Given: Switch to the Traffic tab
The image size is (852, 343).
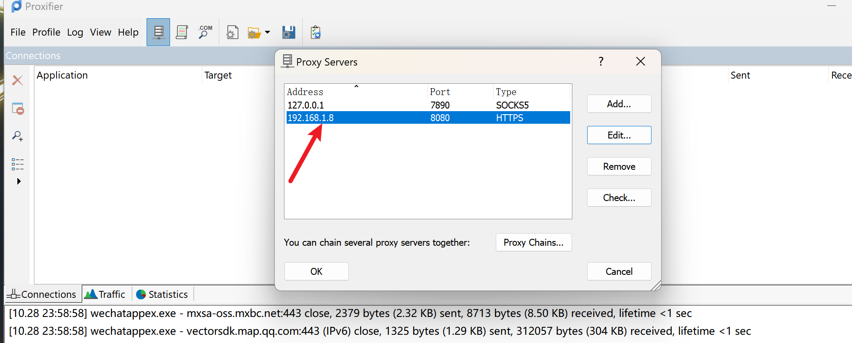Looking at the screenshot, I should (x=105, y=294).
